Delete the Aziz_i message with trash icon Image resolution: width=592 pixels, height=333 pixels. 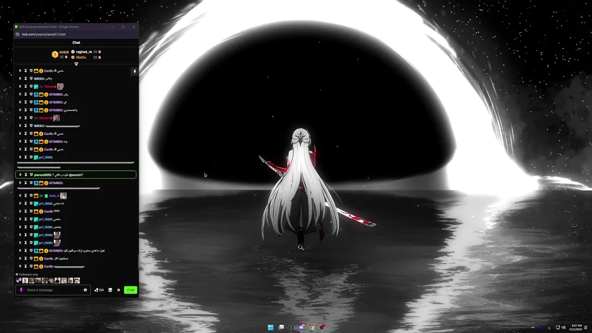click(20, 196)
